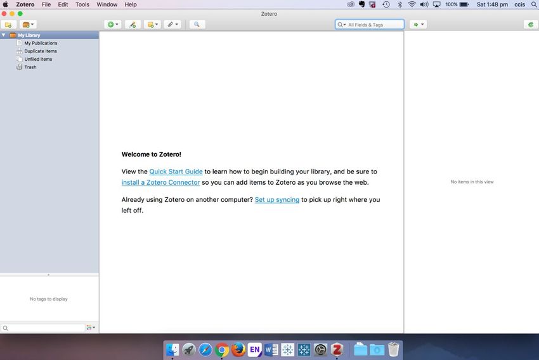Click the battery 100% indicator

tap(457, 4)
